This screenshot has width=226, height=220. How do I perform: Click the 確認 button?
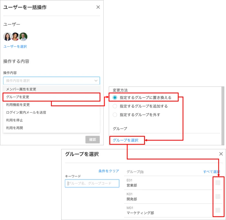coord(92,140)
